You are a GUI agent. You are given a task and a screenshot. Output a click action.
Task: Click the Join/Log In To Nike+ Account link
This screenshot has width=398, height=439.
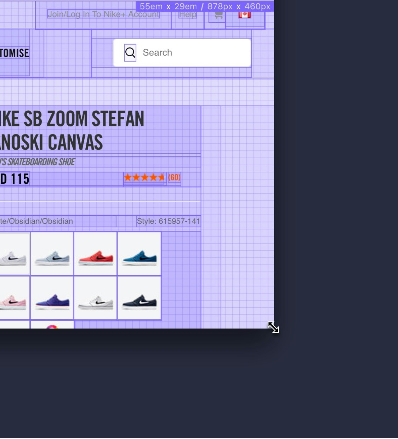(x=103, y=14)
